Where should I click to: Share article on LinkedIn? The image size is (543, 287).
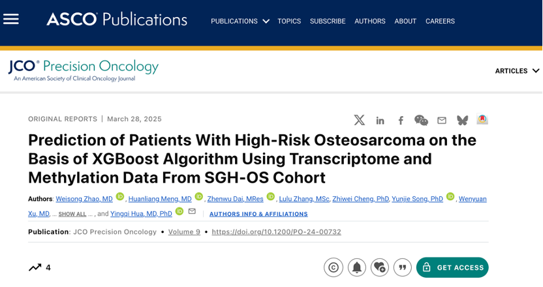tap(380, 121)
